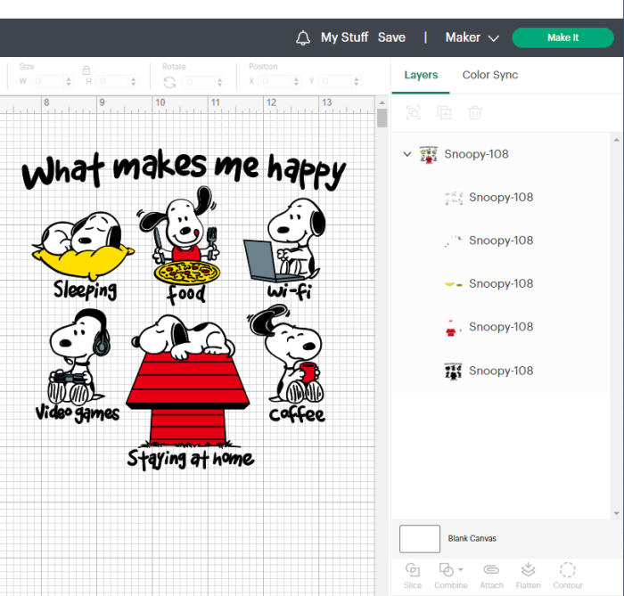Screen dimensions: 624x596
Task: Click the X position input field
Action: 275,81
